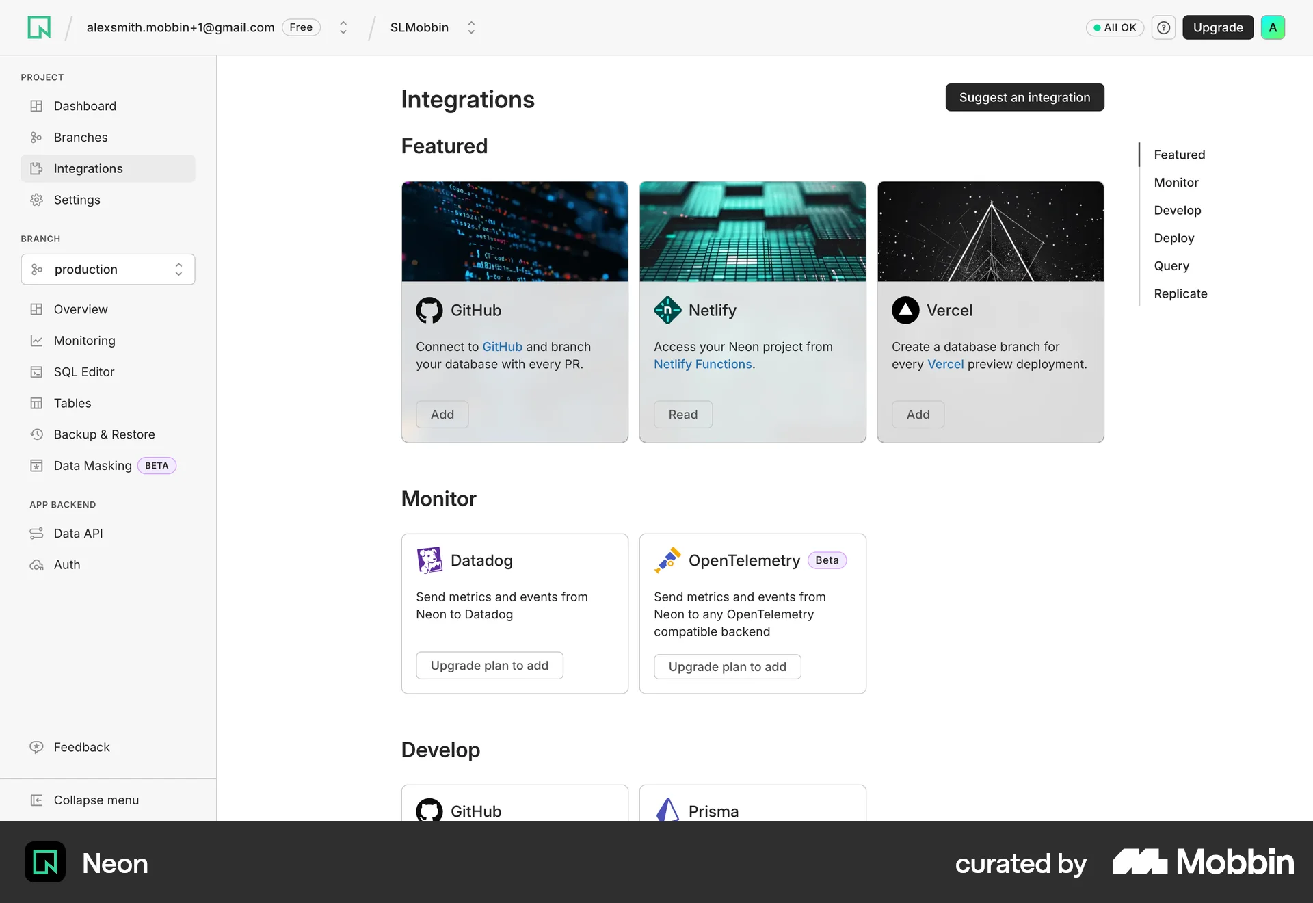
Task: Click the Upgrade button in header
Action: point(1218,27)
